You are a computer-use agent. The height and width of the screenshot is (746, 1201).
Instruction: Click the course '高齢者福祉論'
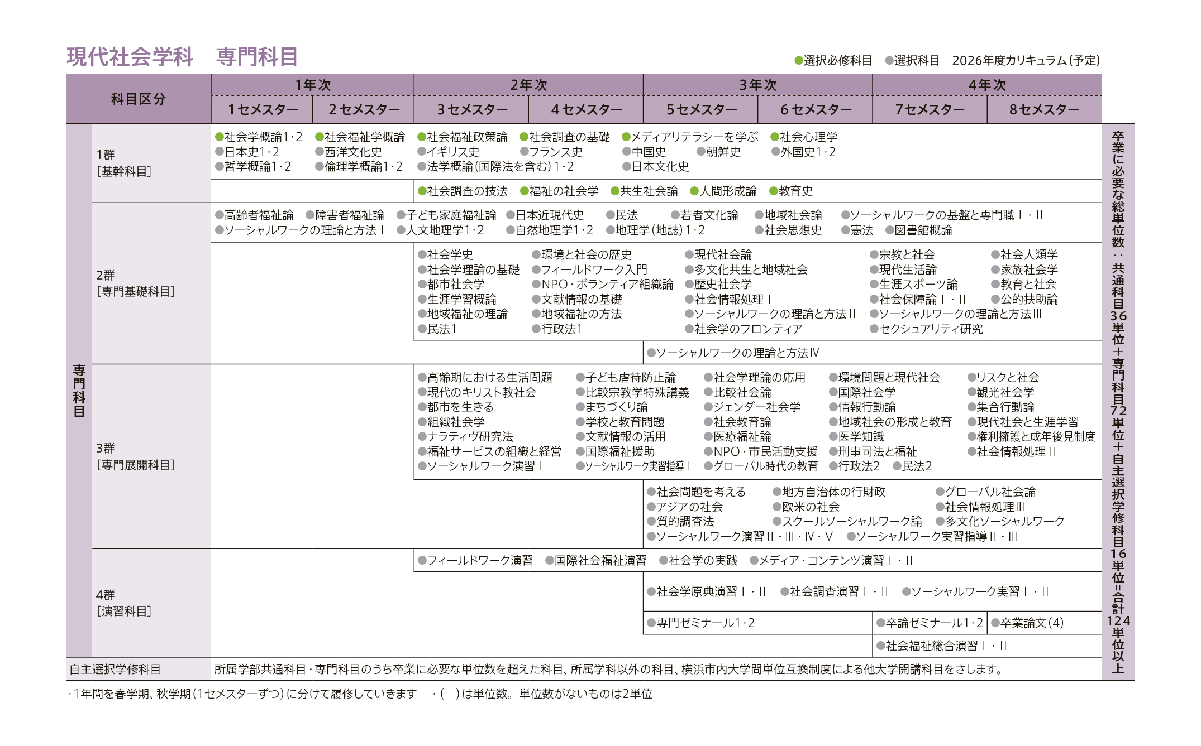coord(254,215)
